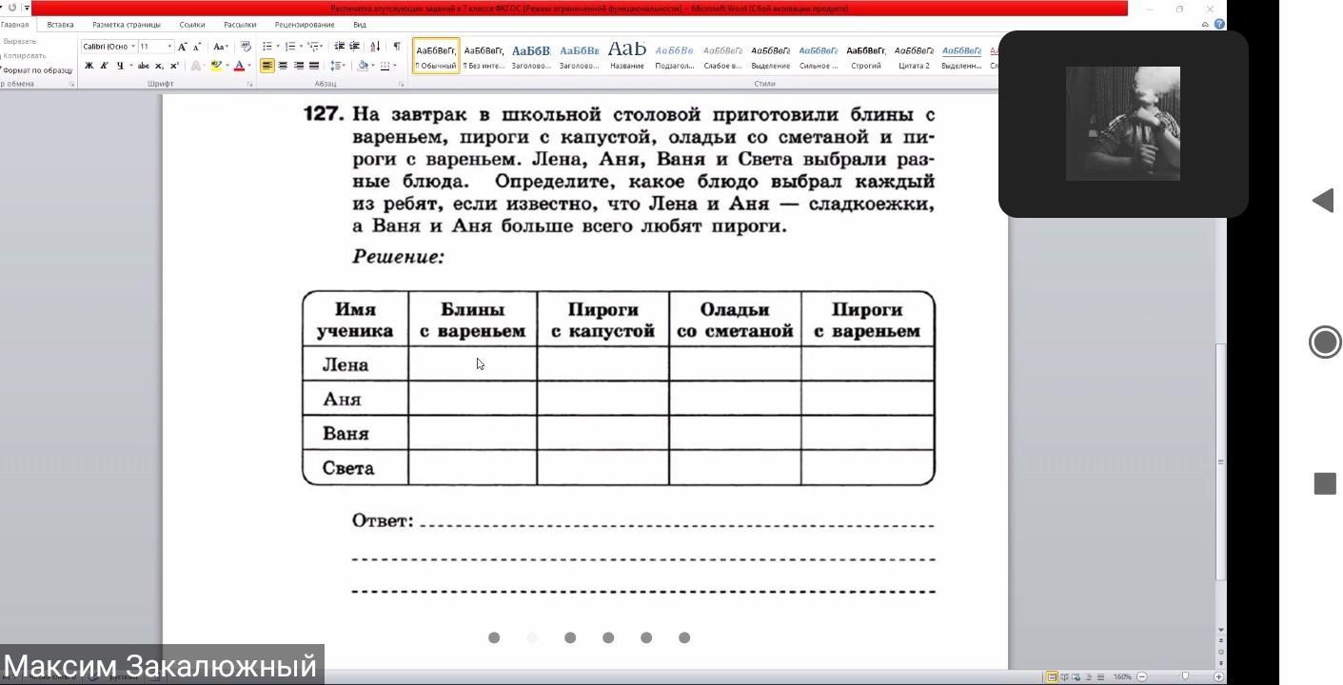
Task: Increase font size with grow font button
Action: [x=183, y=47]
